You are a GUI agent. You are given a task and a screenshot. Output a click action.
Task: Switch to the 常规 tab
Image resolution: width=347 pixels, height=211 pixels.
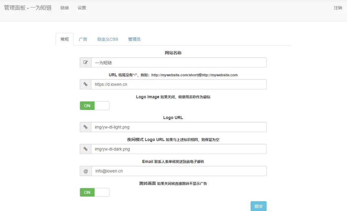coord(65,39)
